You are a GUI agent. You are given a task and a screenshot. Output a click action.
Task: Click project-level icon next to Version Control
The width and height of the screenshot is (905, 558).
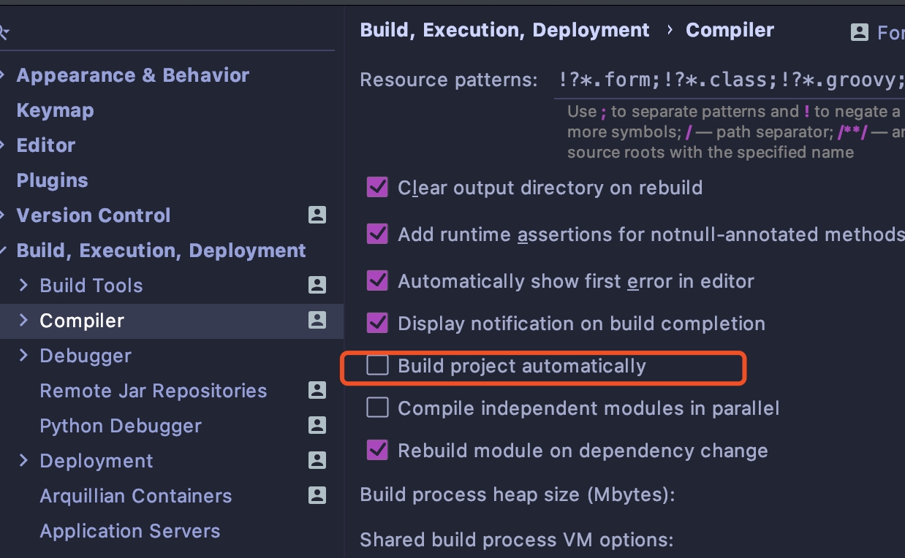[317, 215]
